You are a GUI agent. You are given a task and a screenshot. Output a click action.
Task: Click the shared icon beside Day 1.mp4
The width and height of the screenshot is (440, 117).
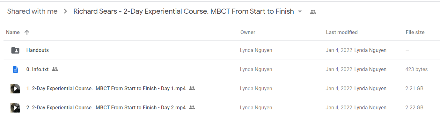(192, 88)
